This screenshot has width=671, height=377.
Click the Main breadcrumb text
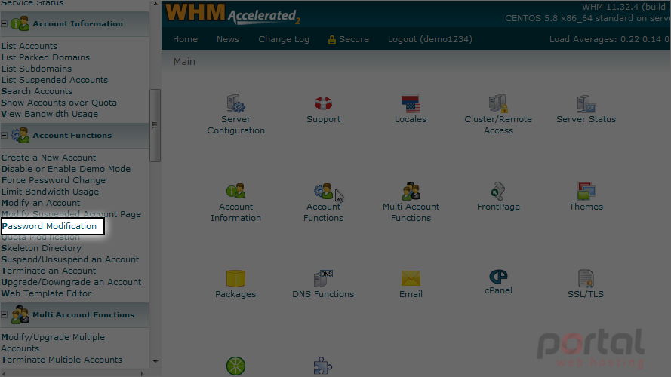click(184, 62)
